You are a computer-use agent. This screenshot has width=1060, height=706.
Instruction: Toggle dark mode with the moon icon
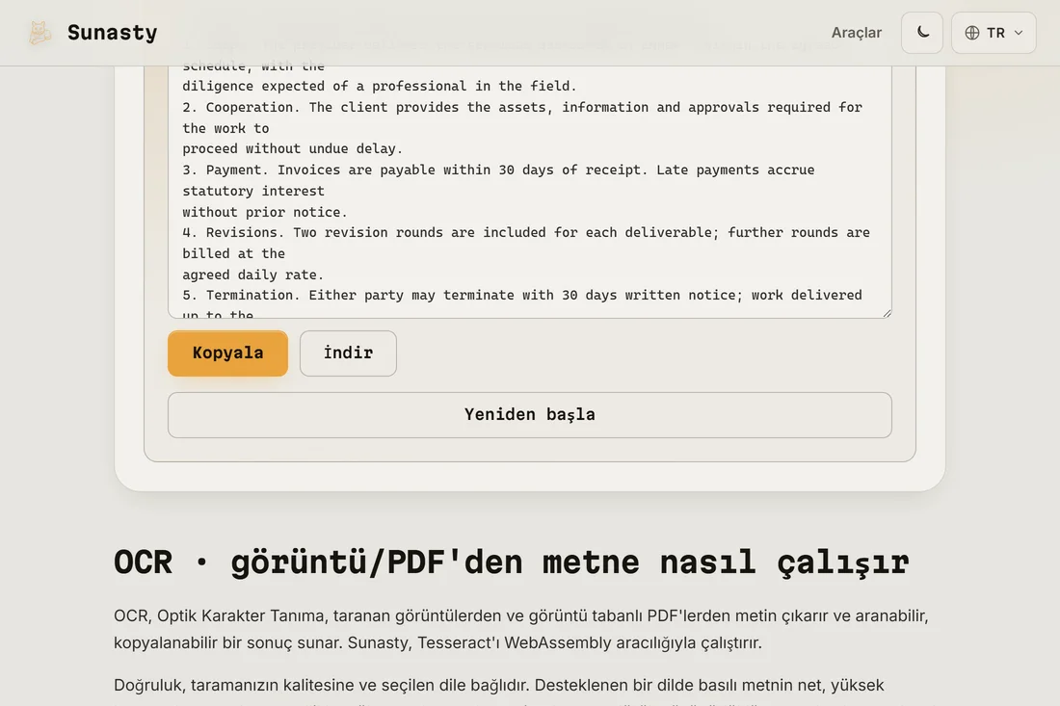(x=922, y=33)
